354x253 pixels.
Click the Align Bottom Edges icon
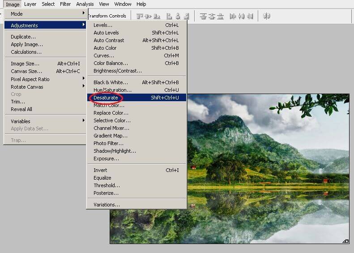click(x=157, y=16)
